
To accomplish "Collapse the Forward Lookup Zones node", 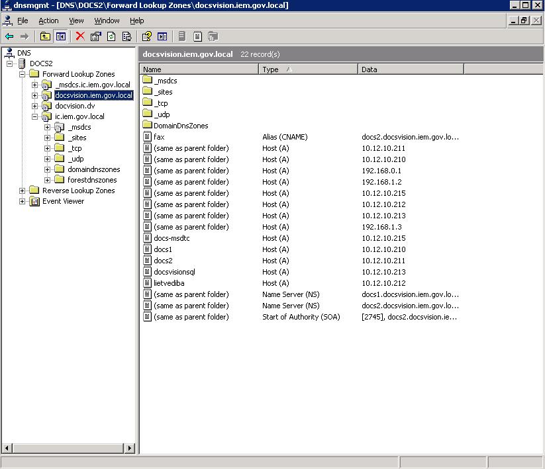I will click(23, 74).
